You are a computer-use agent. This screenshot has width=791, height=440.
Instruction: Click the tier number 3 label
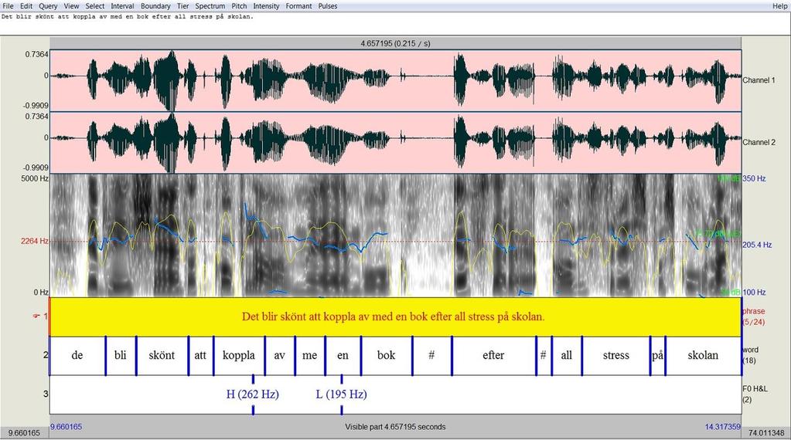46,394
